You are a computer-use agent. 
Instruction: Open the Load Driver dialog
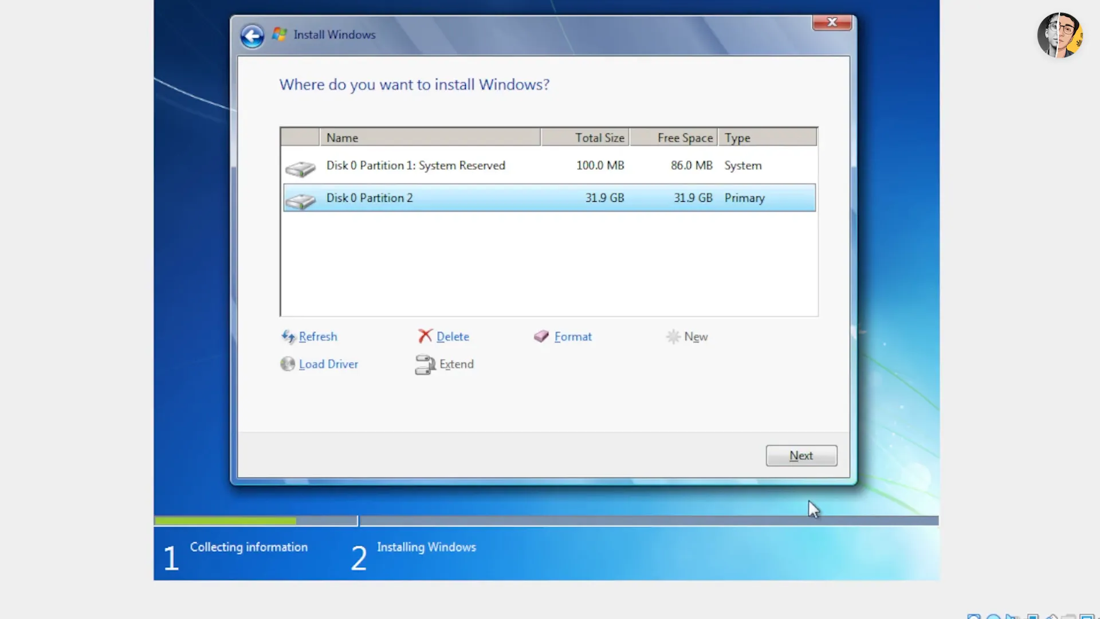328,364
